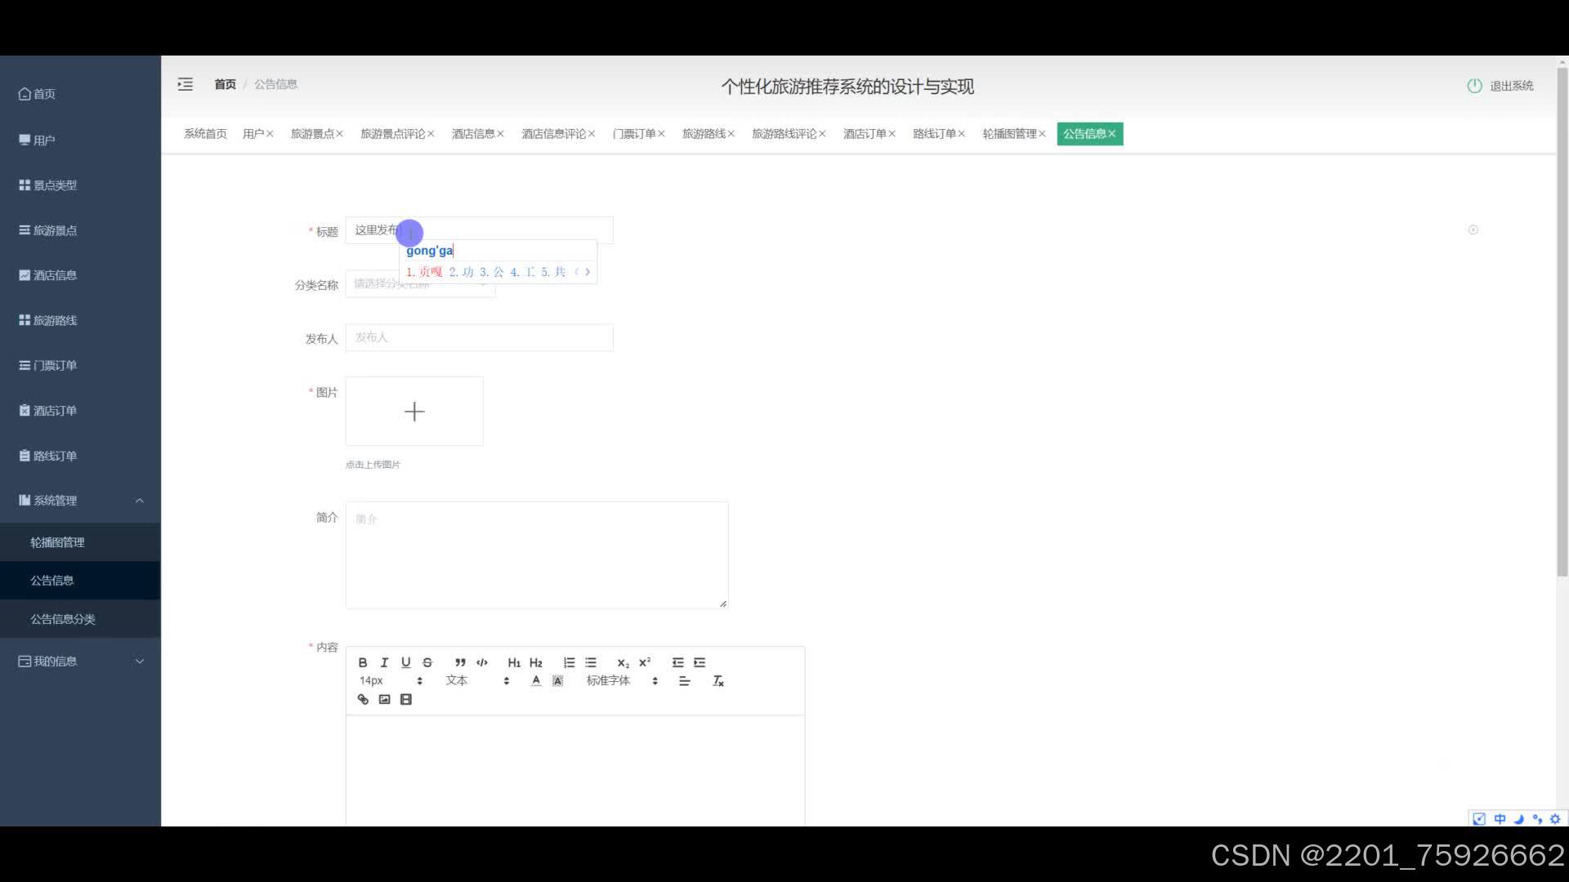Open 公告信息分类 in the sidebar
Image resolution: width=1569 pixels, height=882 pixels.
coord(63,619)
